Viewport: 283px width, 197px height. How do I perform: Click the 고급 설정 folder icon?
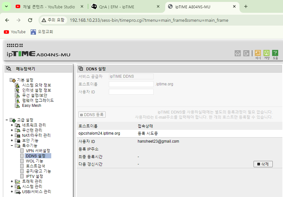click(12, 120)
